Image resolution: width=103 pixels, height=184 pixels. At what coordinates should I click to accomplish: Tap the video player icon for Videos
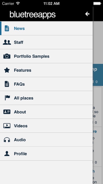coord(7,126)
